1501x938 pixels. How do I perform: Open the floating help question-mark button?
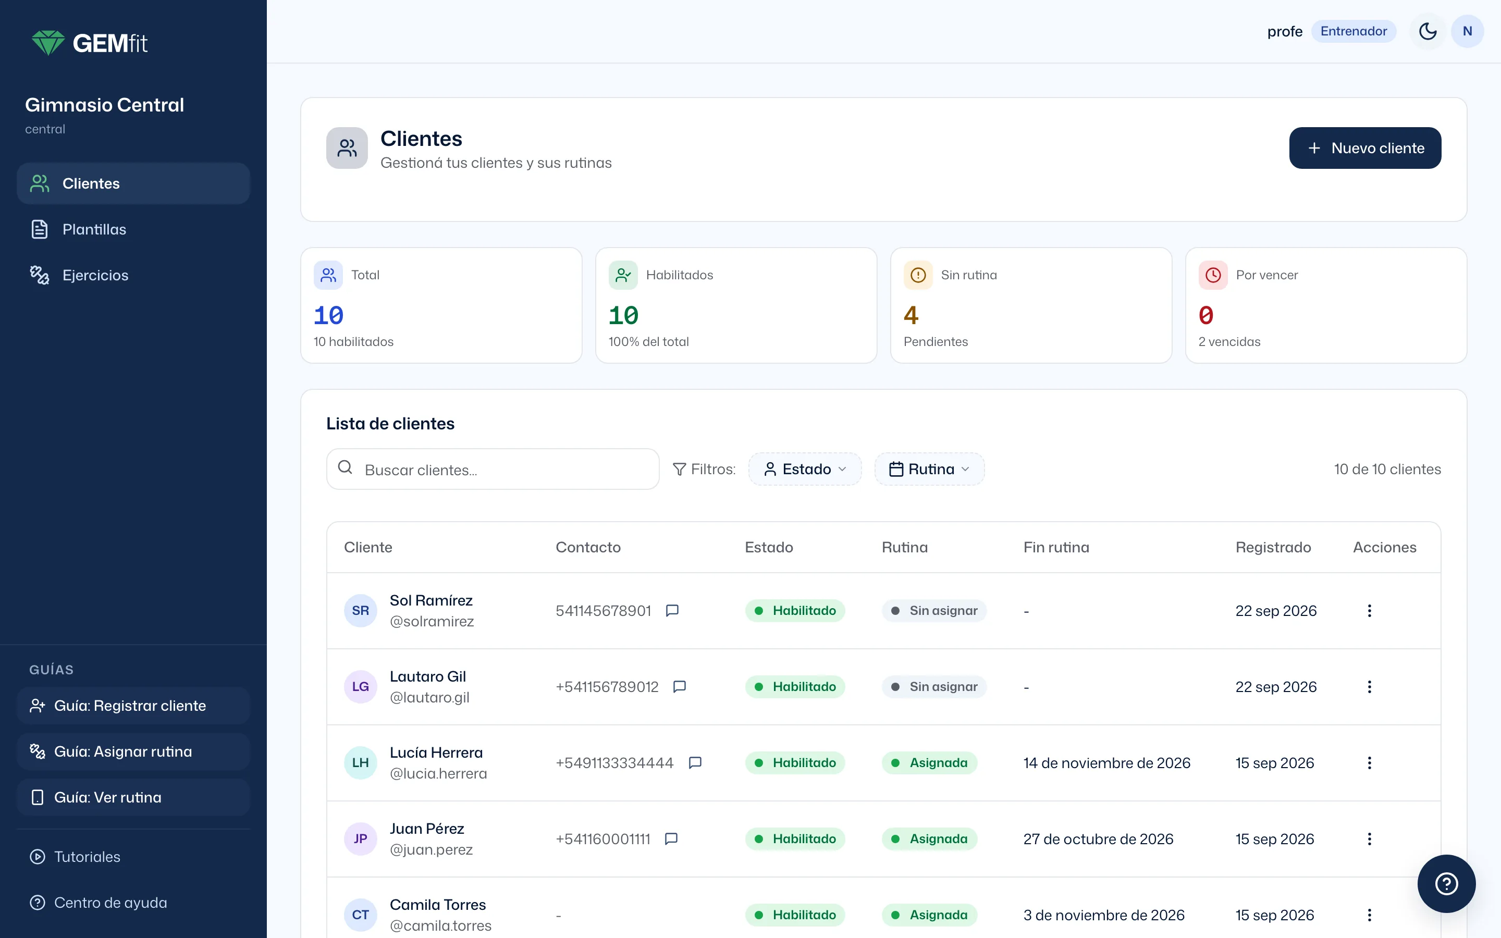(1446, 883)
